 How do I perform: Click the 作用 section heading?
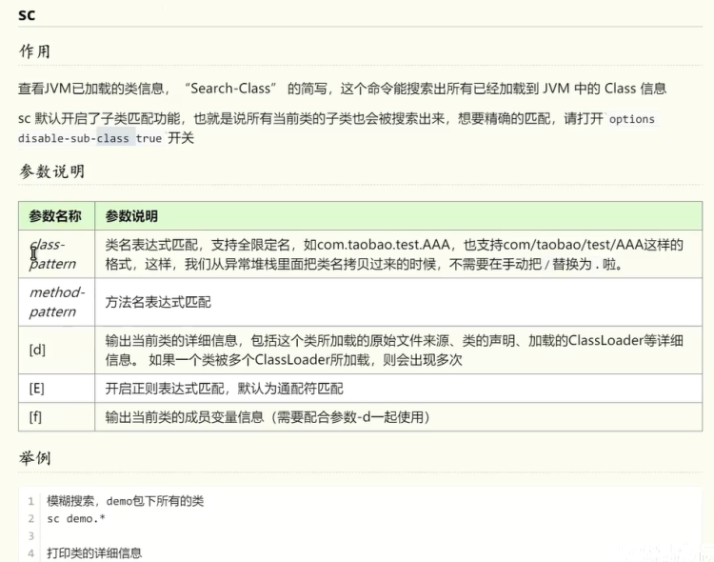click(34, 51)
